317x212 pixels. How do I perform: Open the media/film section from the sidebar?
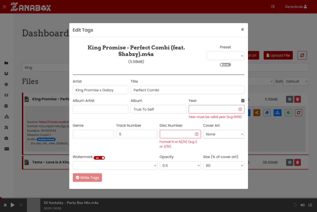[6, 95]
